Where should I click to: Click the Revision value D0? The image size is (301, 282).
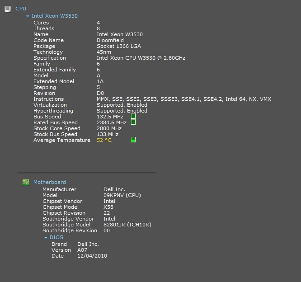100,93
